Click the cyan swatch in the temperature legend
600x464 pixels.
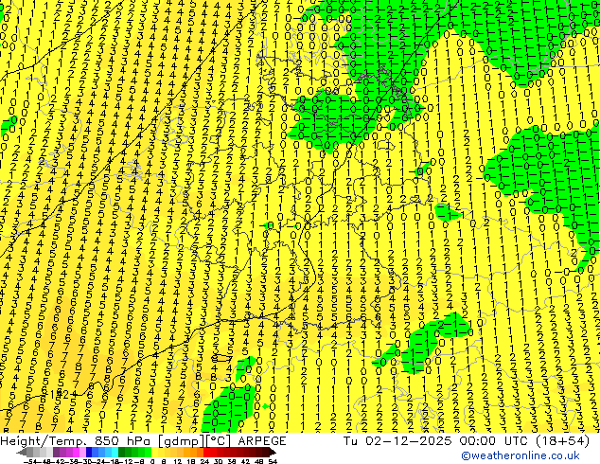coord(115,452)
